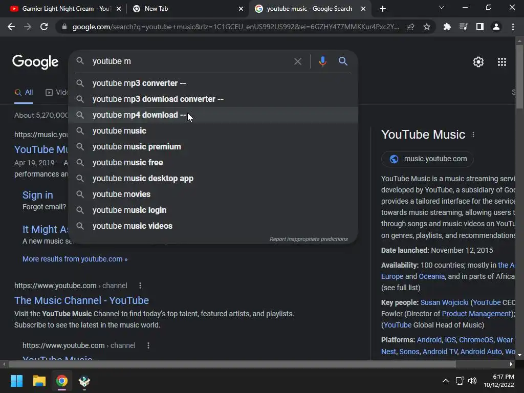Open options for The Music Channel result
The width and height of the screenshot is (524, 393).
pos(140,286)
